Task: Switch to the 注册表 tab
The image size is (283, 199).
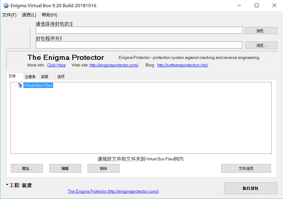Action: 31,77
